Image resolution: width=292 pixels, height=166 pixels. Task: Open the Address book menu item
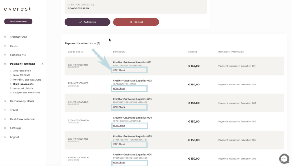tap(22, 71)
